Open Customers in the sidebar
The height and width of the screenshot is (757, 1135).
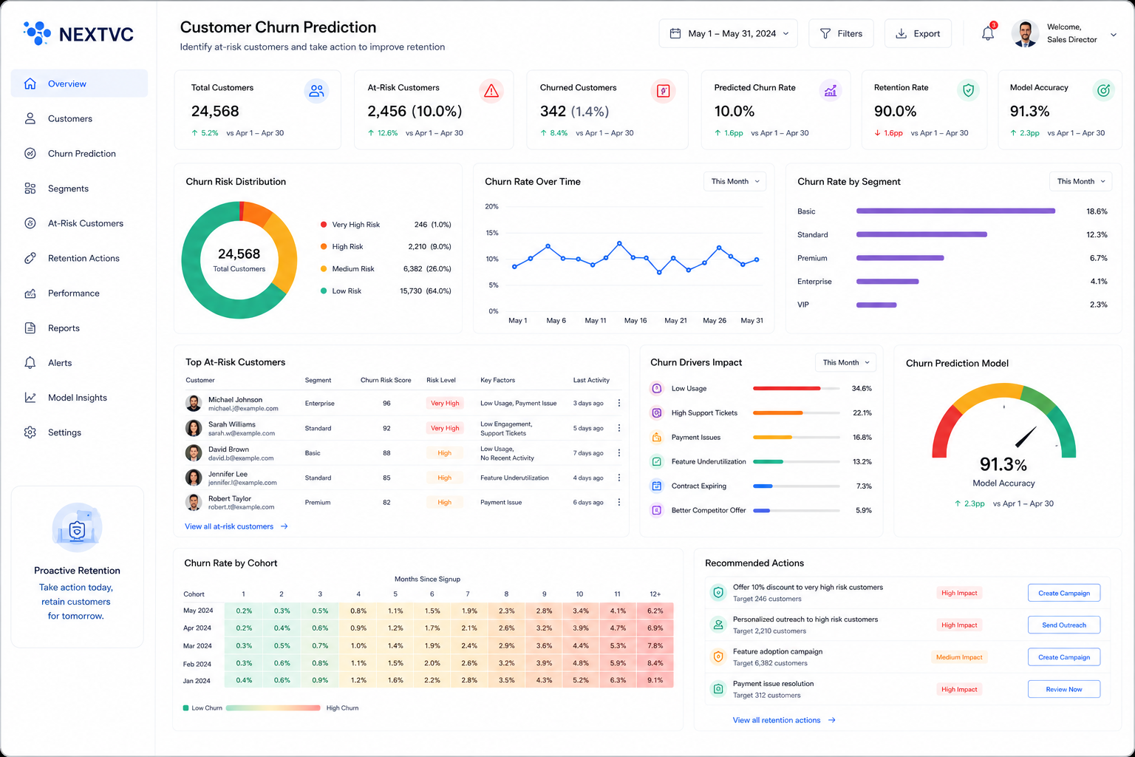[x=79, y=118]
